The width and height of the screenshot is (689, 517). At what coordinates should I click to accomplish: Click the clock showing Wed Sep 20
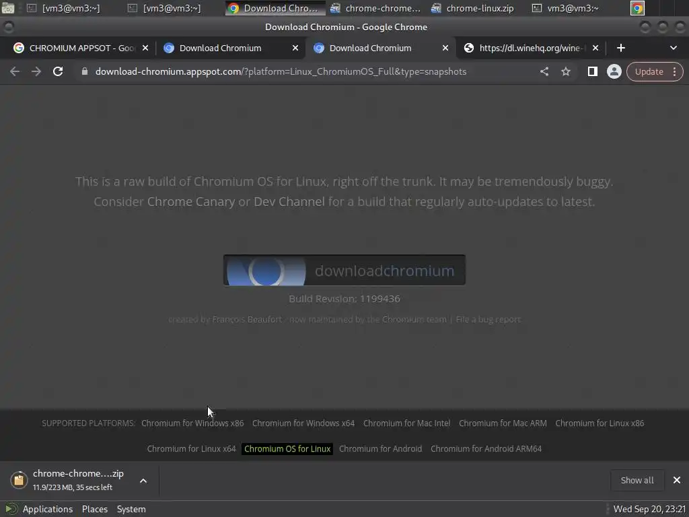(x=649, y=509)
